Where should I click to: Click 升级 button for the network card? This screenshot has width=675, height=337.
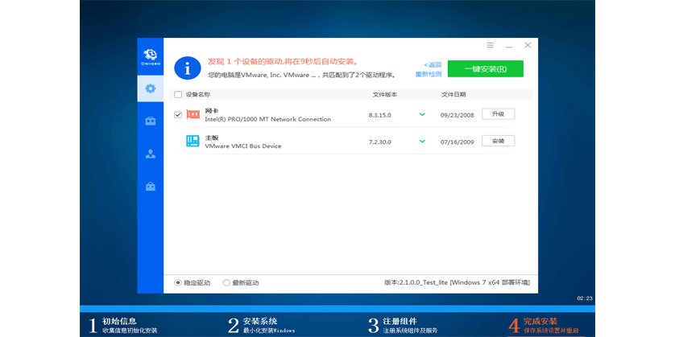(x=498, y=114)
